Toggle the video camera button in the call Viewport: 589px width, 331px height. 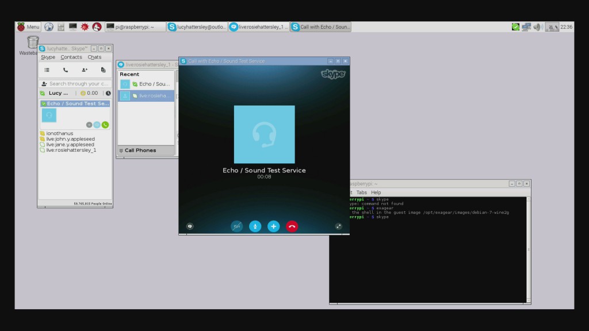(236, 226)
